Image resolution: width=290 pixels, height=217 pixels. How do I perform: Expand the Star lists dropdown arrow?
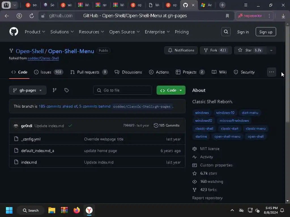pyautogui.click(x=271, y=50)
